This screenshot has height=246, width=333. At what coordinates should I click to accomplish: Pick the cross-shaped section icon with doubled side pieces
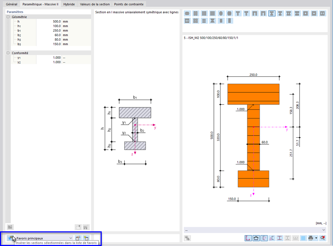(x=229, y=14)
